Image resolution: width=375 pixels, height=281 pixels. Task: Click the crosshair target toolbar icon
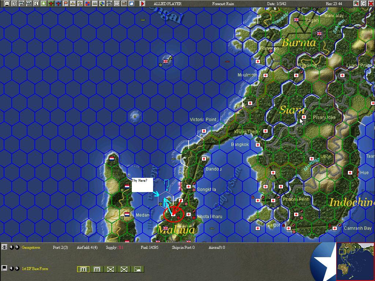109,4
